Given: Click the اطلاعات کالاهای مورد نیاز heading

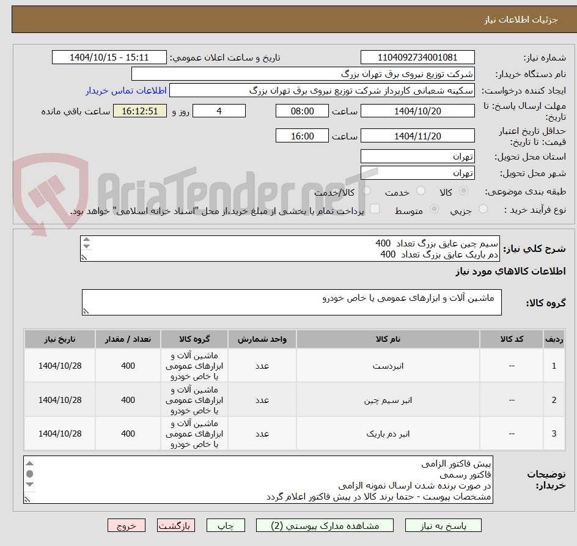Looking at the screenshot, I should [510, 271].
